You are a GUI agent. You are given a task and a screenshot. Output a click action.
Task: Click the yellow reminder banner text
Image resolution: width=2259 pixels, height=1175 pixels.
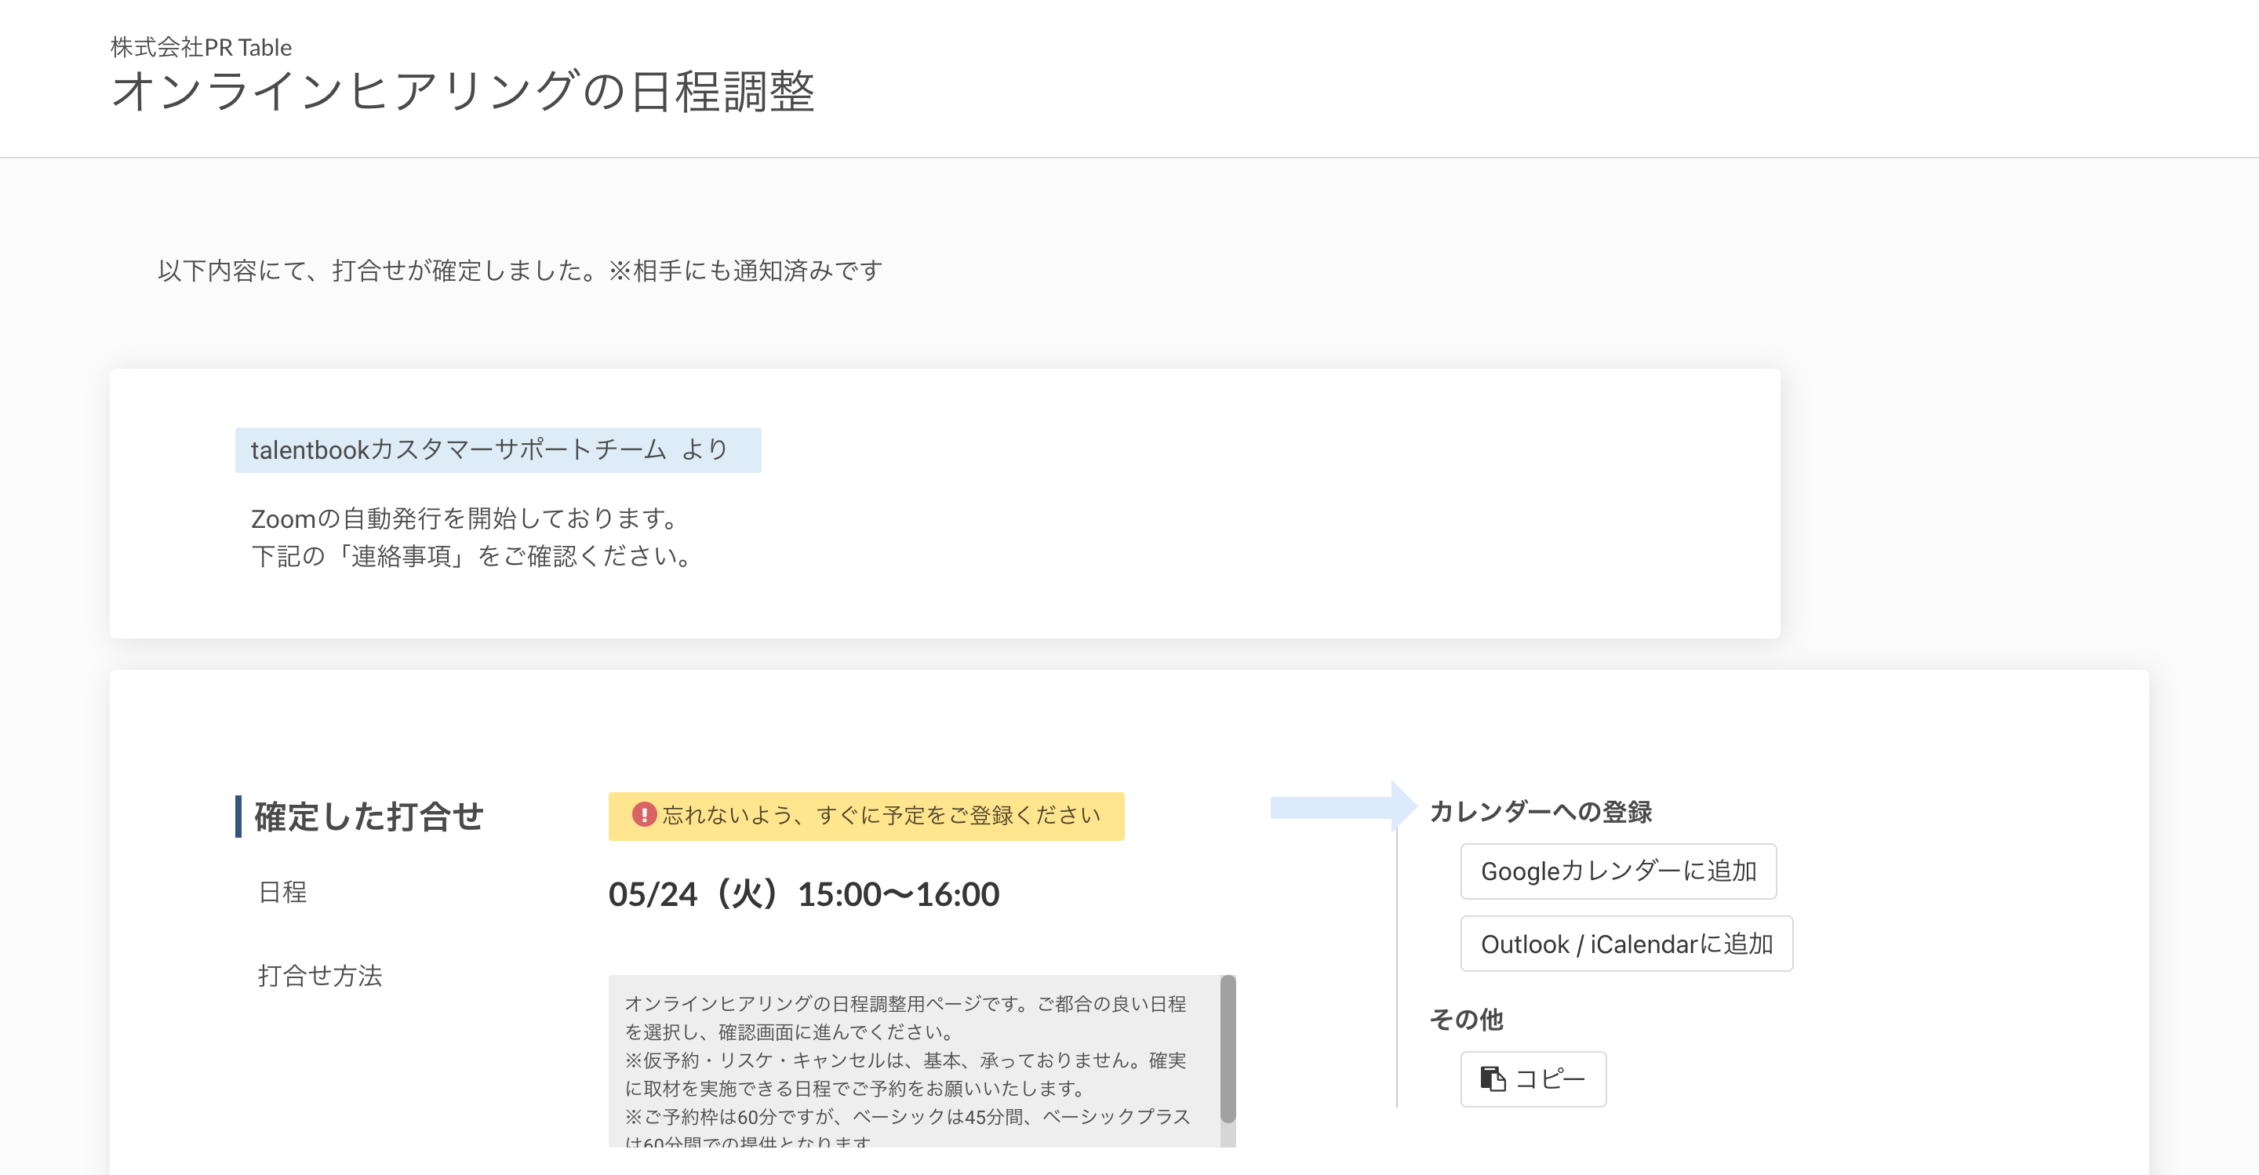pos(880,816)
